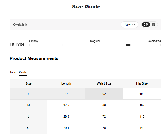Image resolution: width=167 pixels, height=135 pixels.
Task: Select the S size row
Action: 29,94
